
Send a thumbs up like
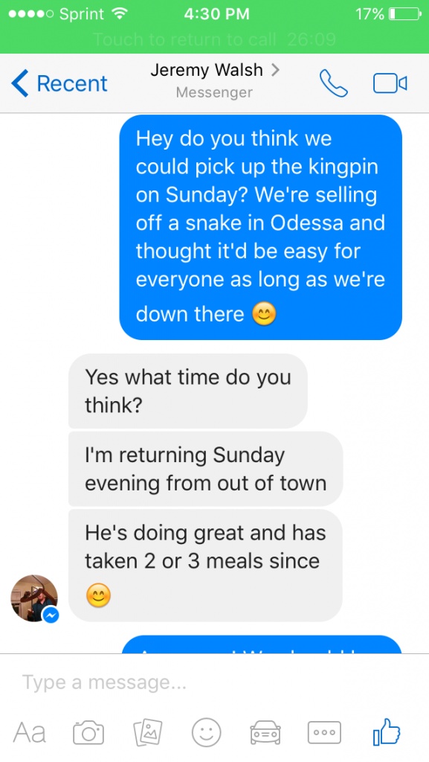click(x=387, y=731)
